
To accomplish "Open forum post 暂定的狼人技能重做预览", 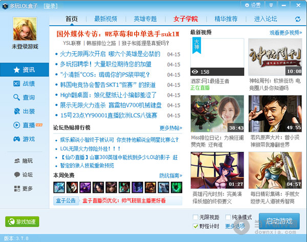I will click(87, 165).
